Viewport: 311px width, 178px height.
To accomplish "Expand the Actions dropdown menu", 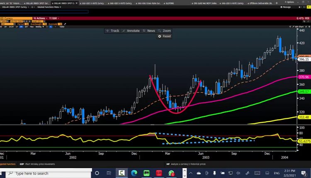I will [40, 18].
